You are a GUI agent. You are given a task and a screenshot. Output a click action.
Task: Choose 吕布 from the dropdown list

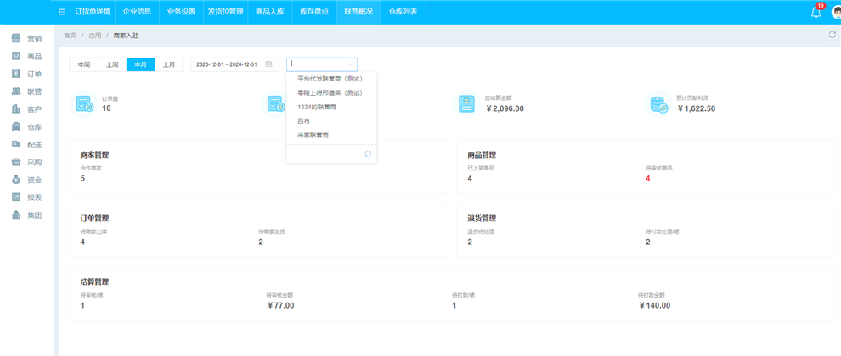pyautogui.click(x=330, y=121)
